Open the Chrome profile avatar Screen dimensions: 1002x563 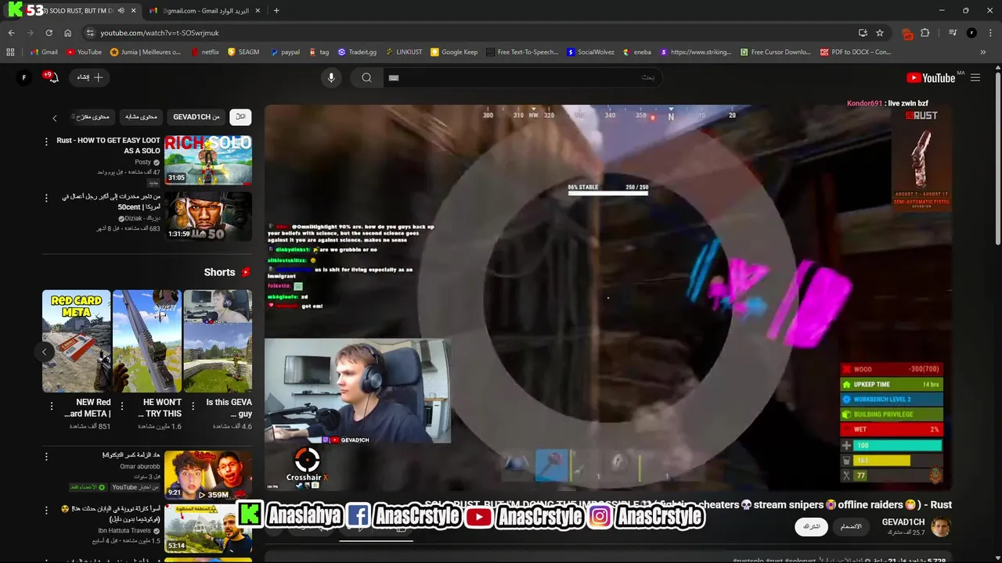(x=971, y=33)
